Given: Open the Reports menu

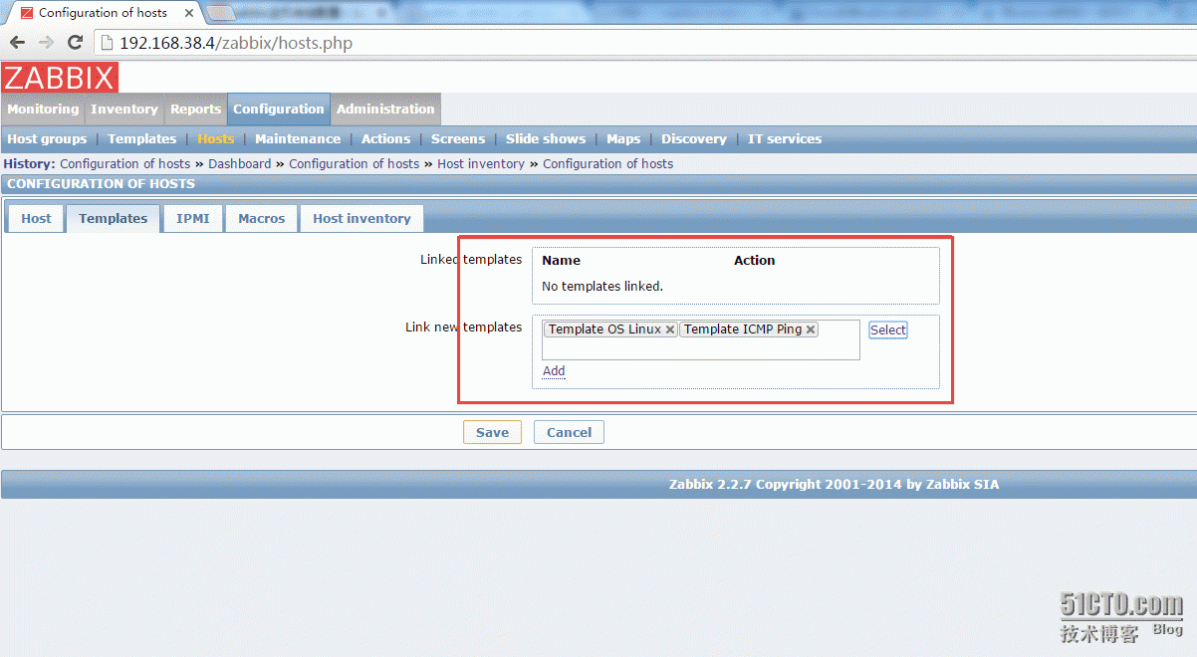Looking at the screenshot, I should click(195, 109).
